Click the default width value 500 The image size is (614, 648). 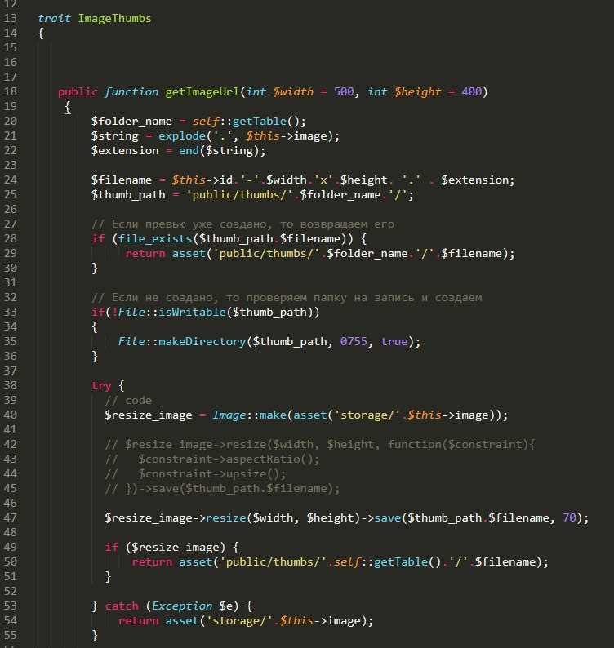click(344, 91)
